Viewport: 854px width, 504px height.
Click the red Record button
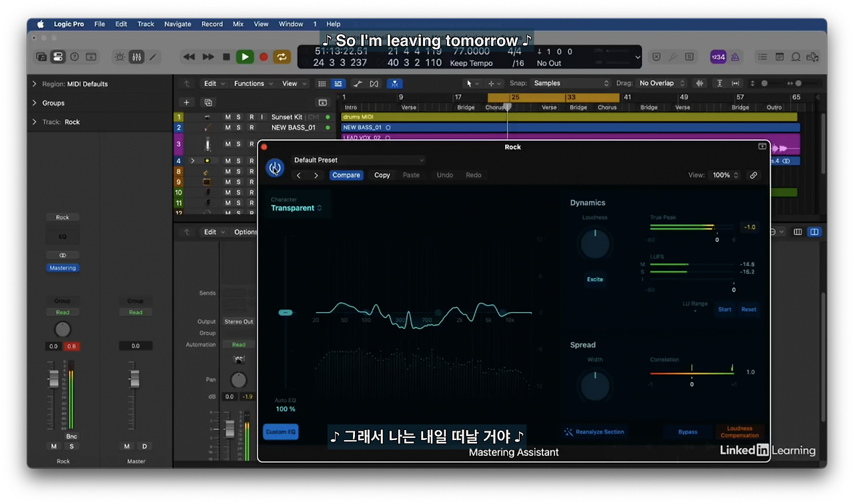coord(264,57)
